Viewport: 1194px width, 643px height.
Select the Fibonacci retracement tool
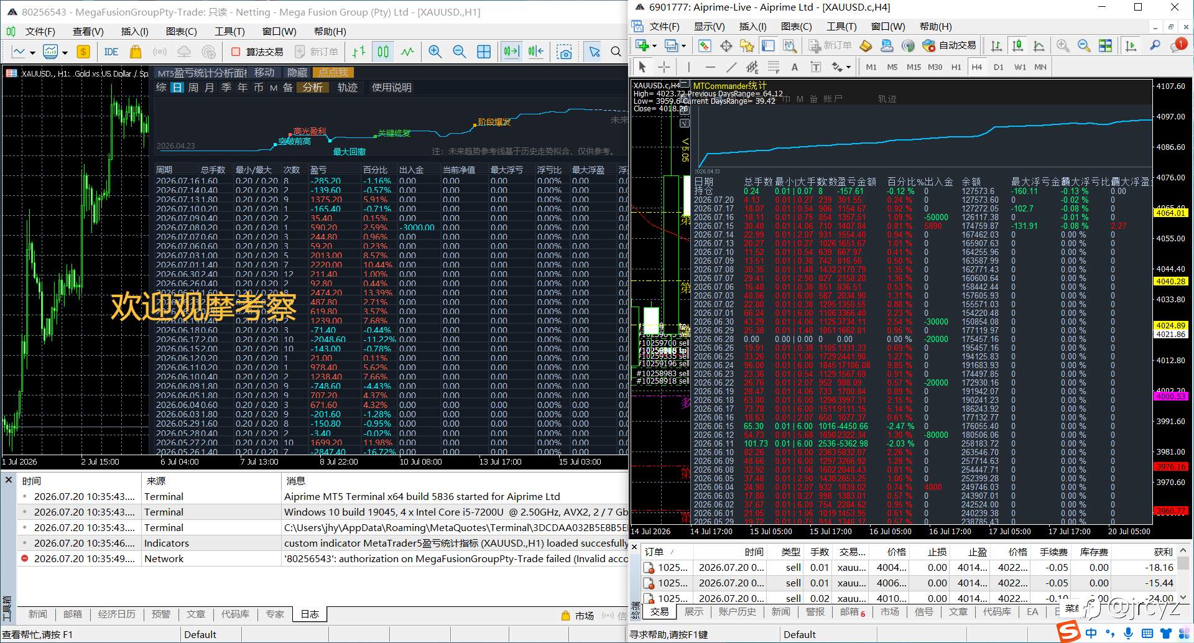(774, 67)
